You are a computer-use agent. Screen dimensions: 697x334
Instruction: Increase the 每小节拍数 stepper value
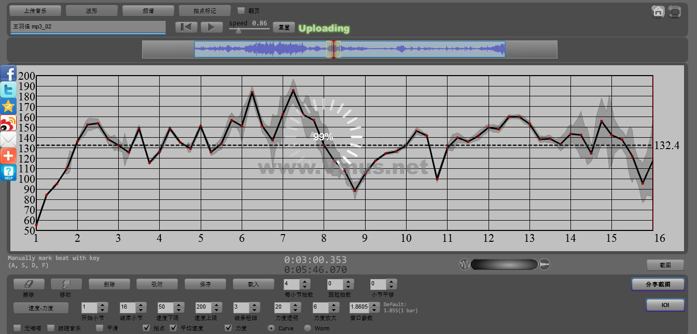(x=305, y=282)
